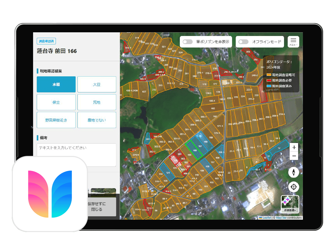336x252 pixels.
Task: Choose 保全 survey result
Action: tap(56, 102)
